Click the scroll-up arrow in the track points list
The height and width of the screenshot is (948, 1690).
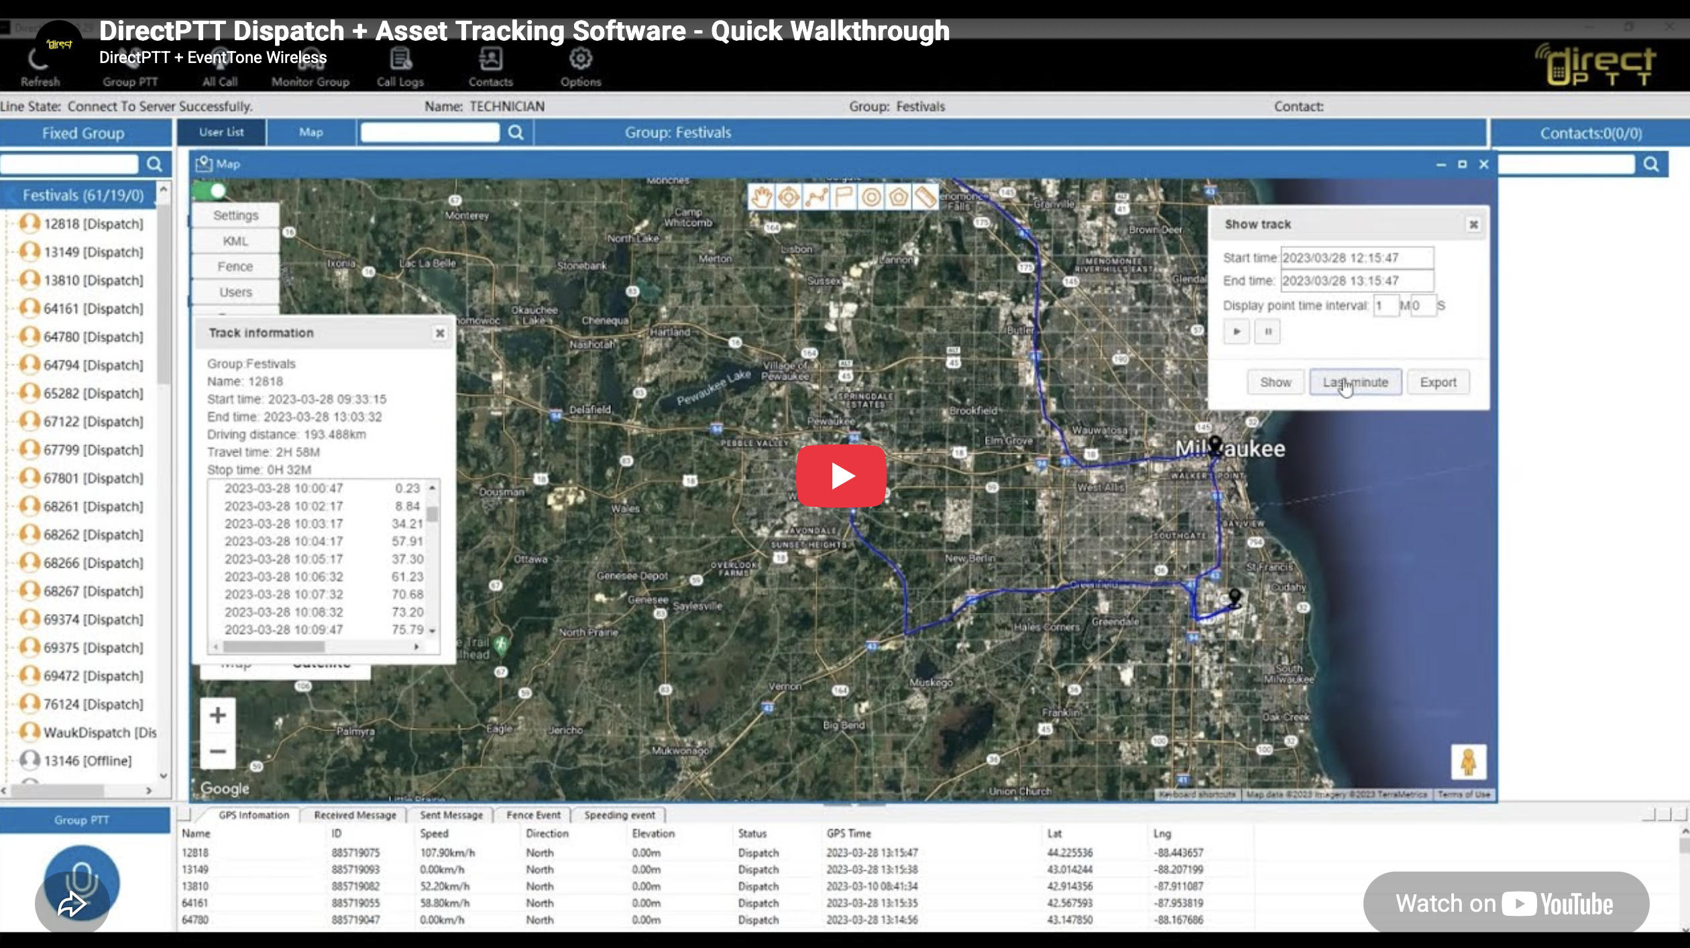(433, 487)
